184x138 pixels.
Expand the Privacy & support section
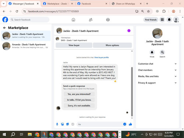(158, 83)
